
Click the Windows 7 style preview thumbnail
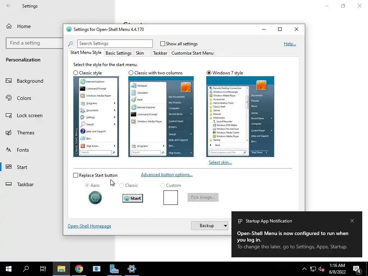(240, 117)
